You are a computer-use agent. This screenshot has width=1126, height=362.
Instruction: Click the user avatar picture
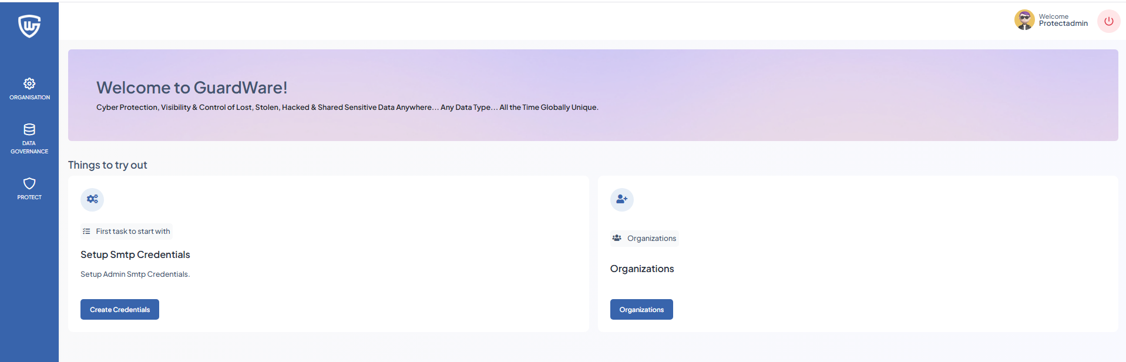pos(1024,20)
